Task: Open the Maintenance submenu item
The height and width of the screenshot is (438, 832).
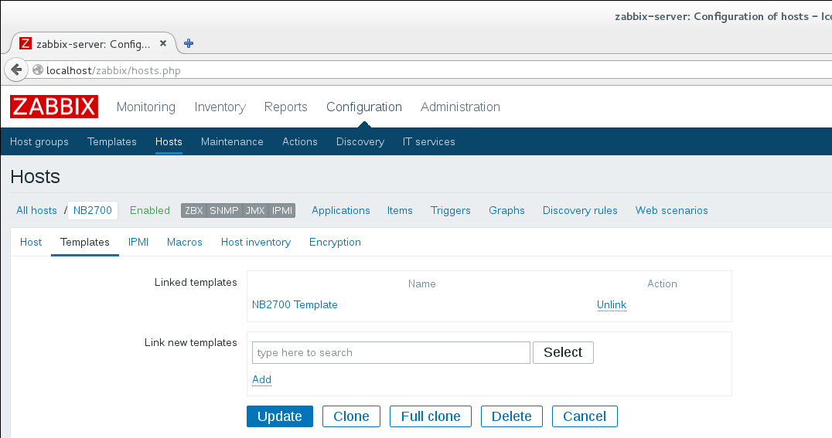Action: [232, 141]
